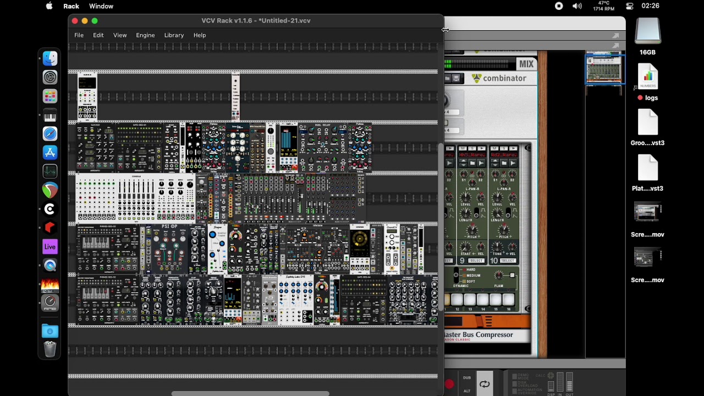The height and width of the screenshot is (396, 704).
Task: Open the volume control in menu bar
Action: pos(577,6)
